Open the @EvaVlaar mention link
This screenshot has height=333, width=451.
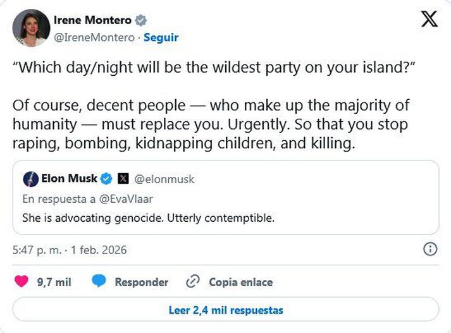(125, 199)
